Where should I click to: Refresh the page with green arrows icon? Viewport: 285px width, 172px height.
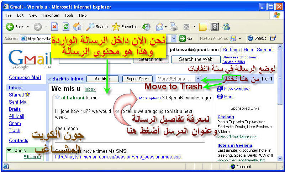66,27
